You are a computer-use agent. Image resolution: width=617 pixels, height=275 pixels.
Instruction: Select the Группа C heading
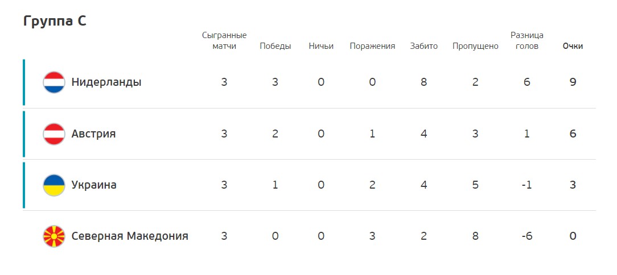pyautogui.click(x=55, y=21)
